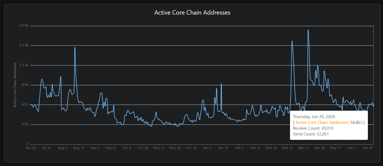Click the April 13 peak spike on the line

click(308, 30)
